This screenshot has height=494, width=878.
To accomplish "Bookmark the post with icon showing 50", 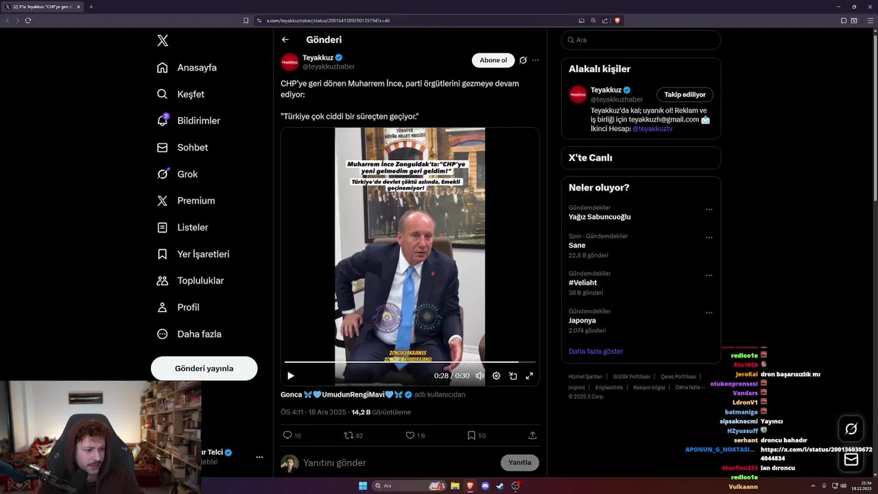I will 476,435.
